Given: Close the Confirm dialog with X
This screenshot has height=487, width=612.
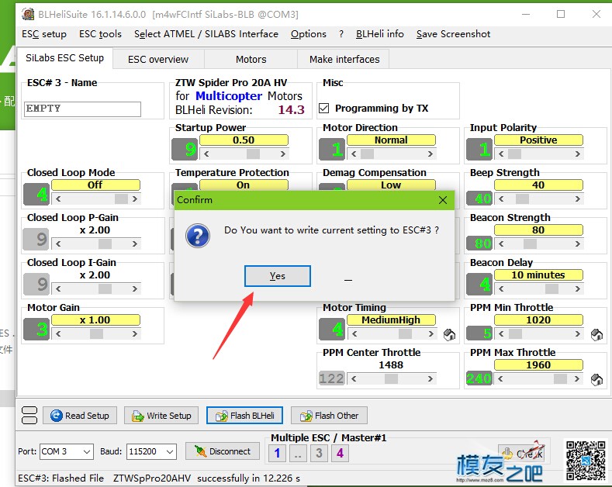Looking at the screenshot, I should coord(443,200).
